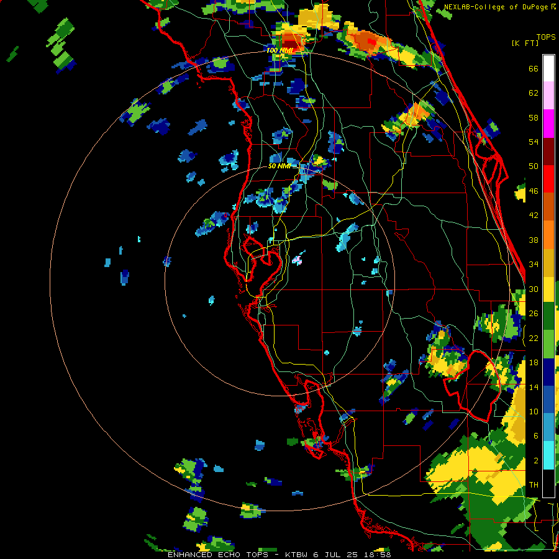The height and width of the screenshot is (559, 559).
Task: Select the magenta legend swatch
Action: coord(548,124)
